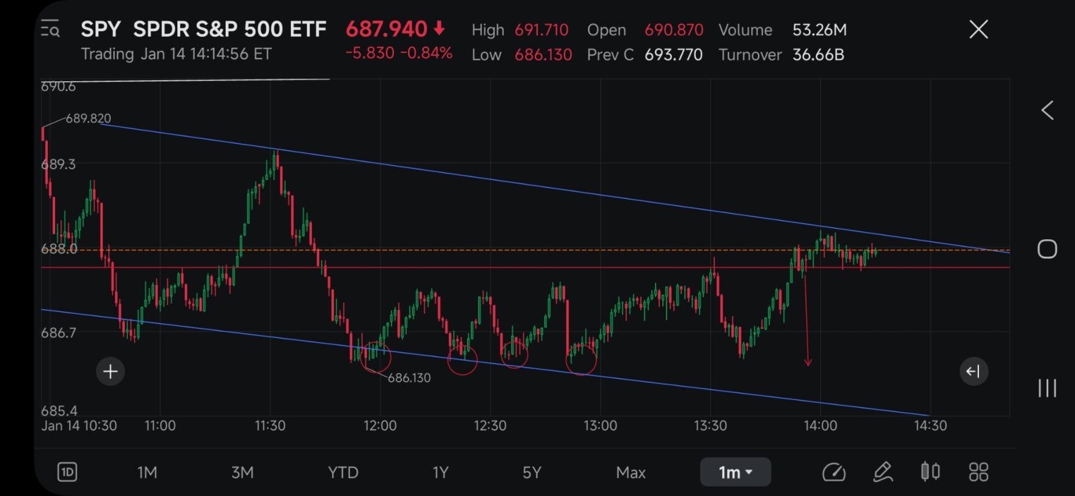Tap the Volume 53.26M value
Viewport: 1075px width, 496px height.
coord(819,30)
